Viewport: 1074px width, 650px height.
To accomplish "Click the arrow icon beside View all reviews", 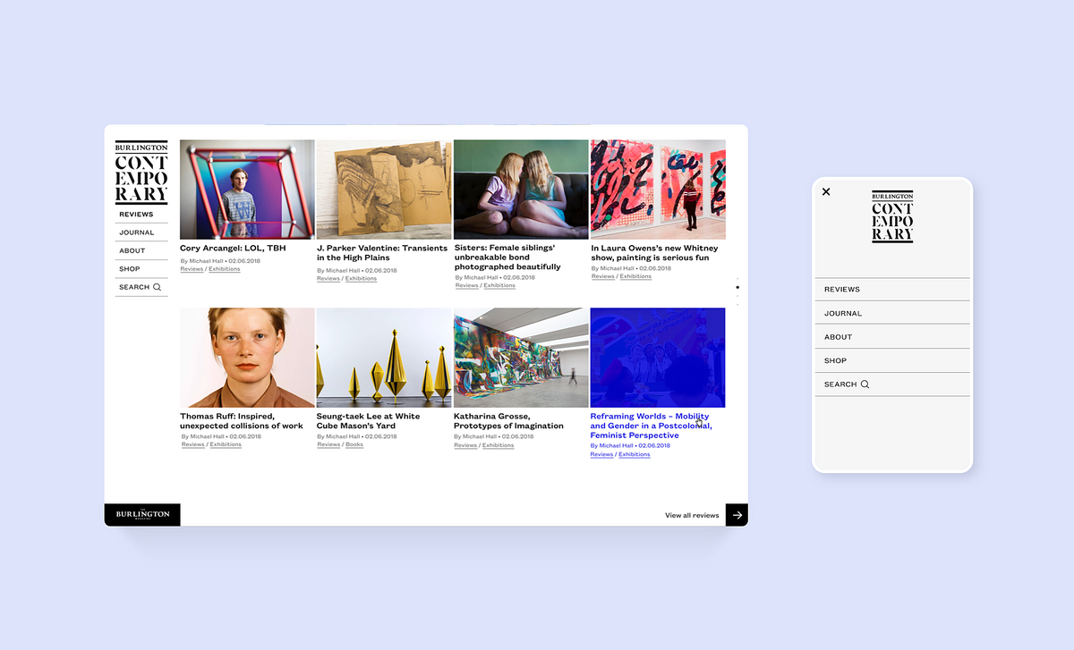I will coord(736,515).
